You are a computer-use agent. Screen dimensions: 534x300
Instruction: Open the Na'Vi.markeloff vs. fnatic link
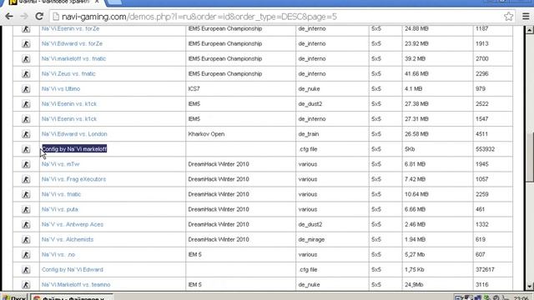click(x=73, y=58)
